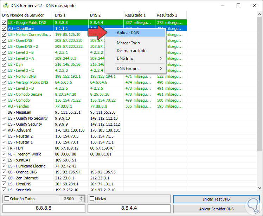263x216 pixels.
Task: Sort by Resultado 2 column header
Action: (171, 15)
